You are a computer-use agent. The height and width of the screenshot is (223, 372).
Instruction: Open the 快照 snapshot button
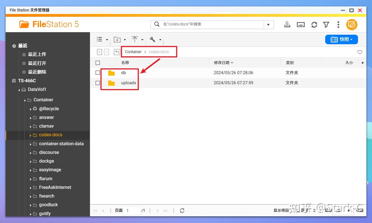[341, 39]
